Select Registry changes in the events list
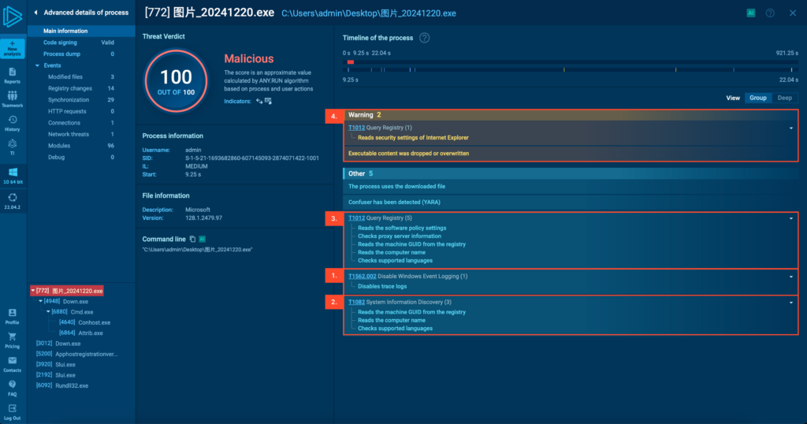This screenshot has width=807, height=424. click(x=70, y=88)
